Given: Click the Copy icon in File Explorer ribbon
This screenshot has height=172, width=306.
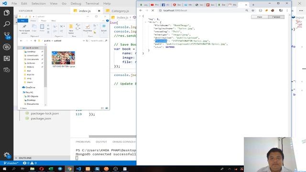Looking at the screenshot, I should tap(34, 28).
